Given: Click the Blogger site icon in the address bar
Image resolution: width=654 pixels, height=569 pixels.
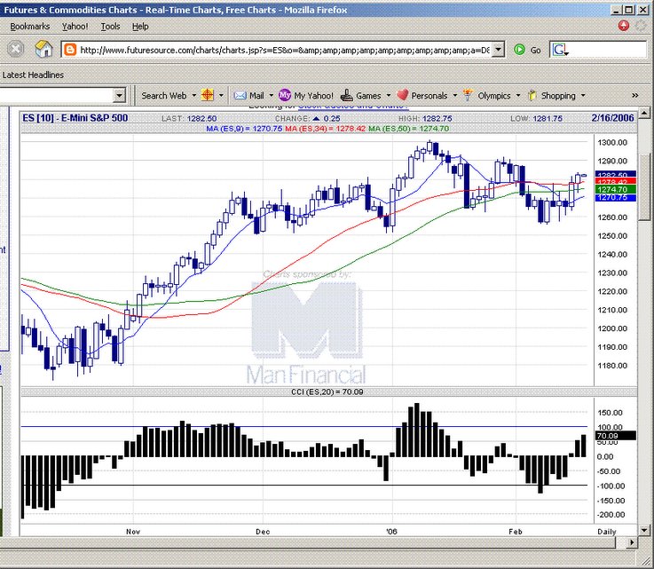Looking at the screenshot, I should 69,50.
